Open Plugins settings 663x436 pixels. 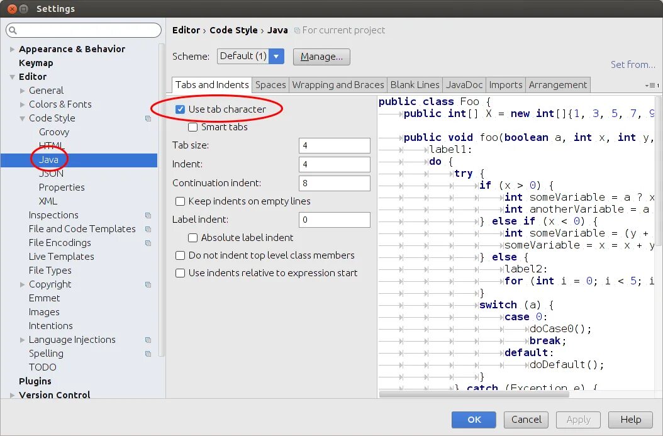(35, 381)
